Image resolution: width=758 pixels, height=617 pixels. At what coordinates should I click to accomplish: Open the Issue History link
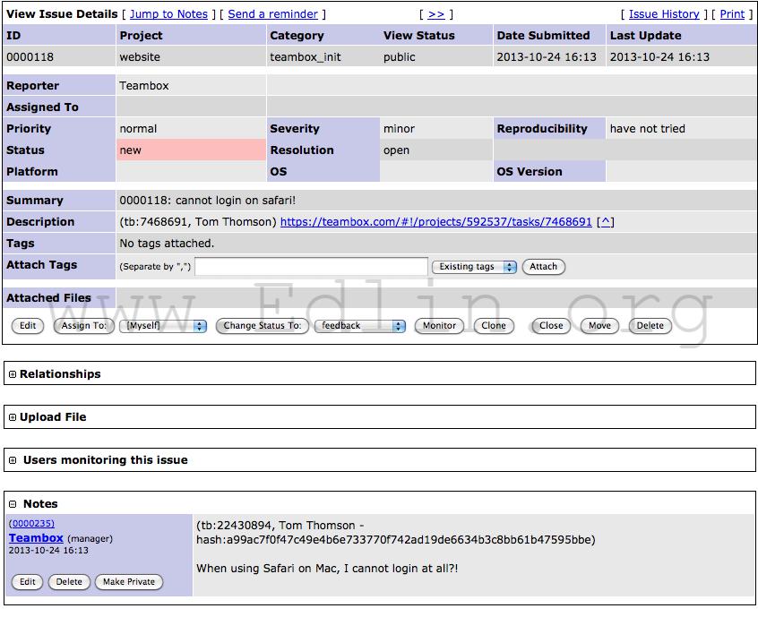(x=664, y=14)
